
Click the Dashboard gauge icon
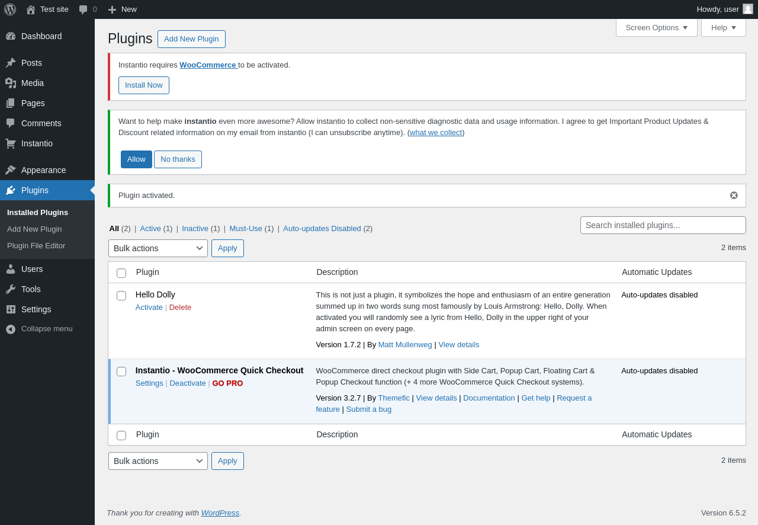[11, 36]
